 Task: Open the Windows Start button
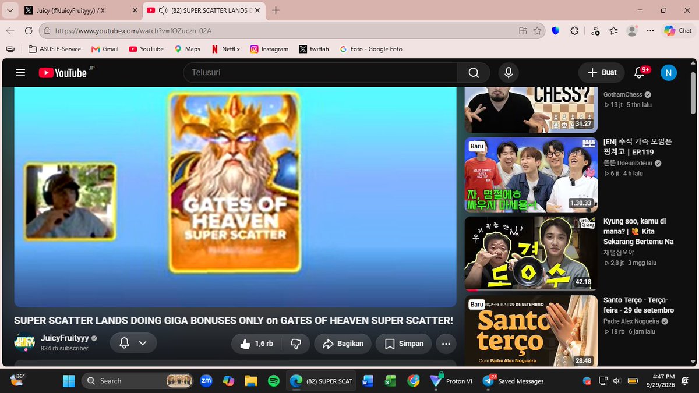coord(69,381)
